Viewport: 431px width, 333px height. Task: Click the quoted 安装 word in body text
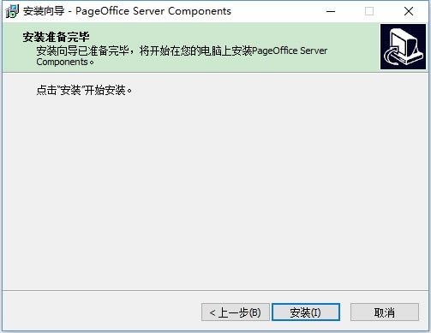click(x=70, y=91)
